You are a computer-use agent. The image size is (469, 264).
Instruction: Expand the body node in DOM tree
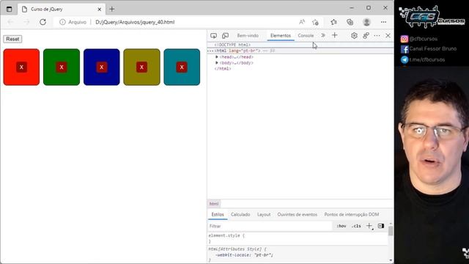[217, 63]
